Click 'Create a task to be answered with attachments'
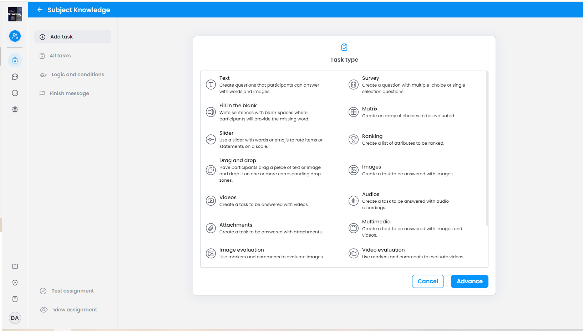Viewport: 583px width, 331px height. point(271,232)
